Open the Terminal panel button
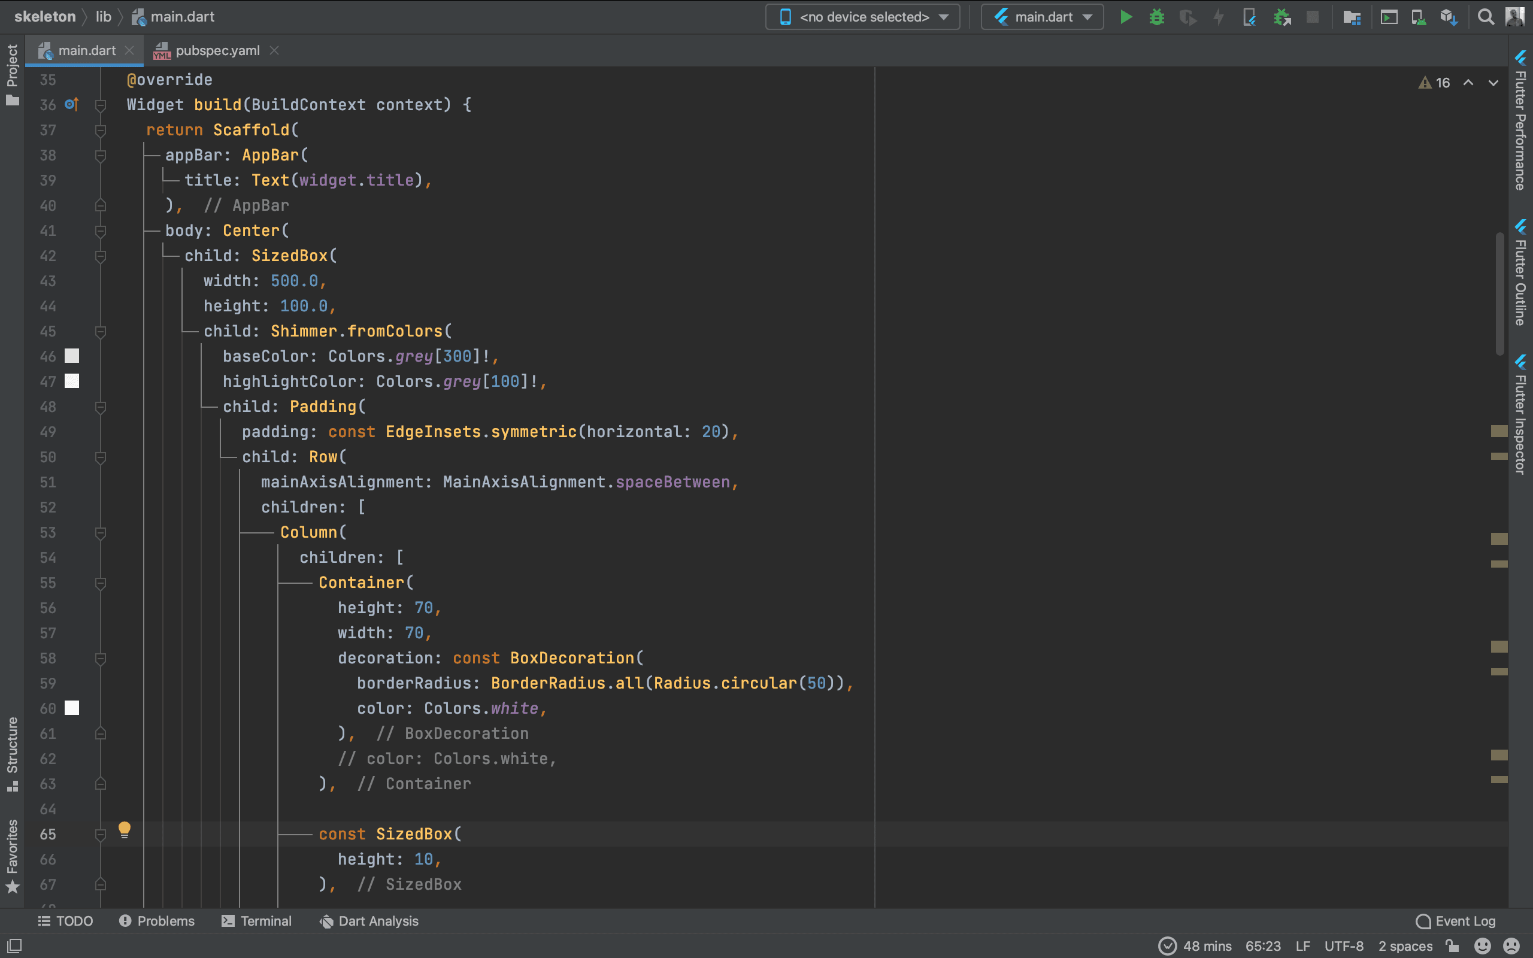 pos(256,921)
